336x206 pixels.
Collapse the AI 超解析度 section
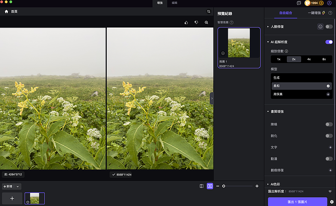point(268,42)
